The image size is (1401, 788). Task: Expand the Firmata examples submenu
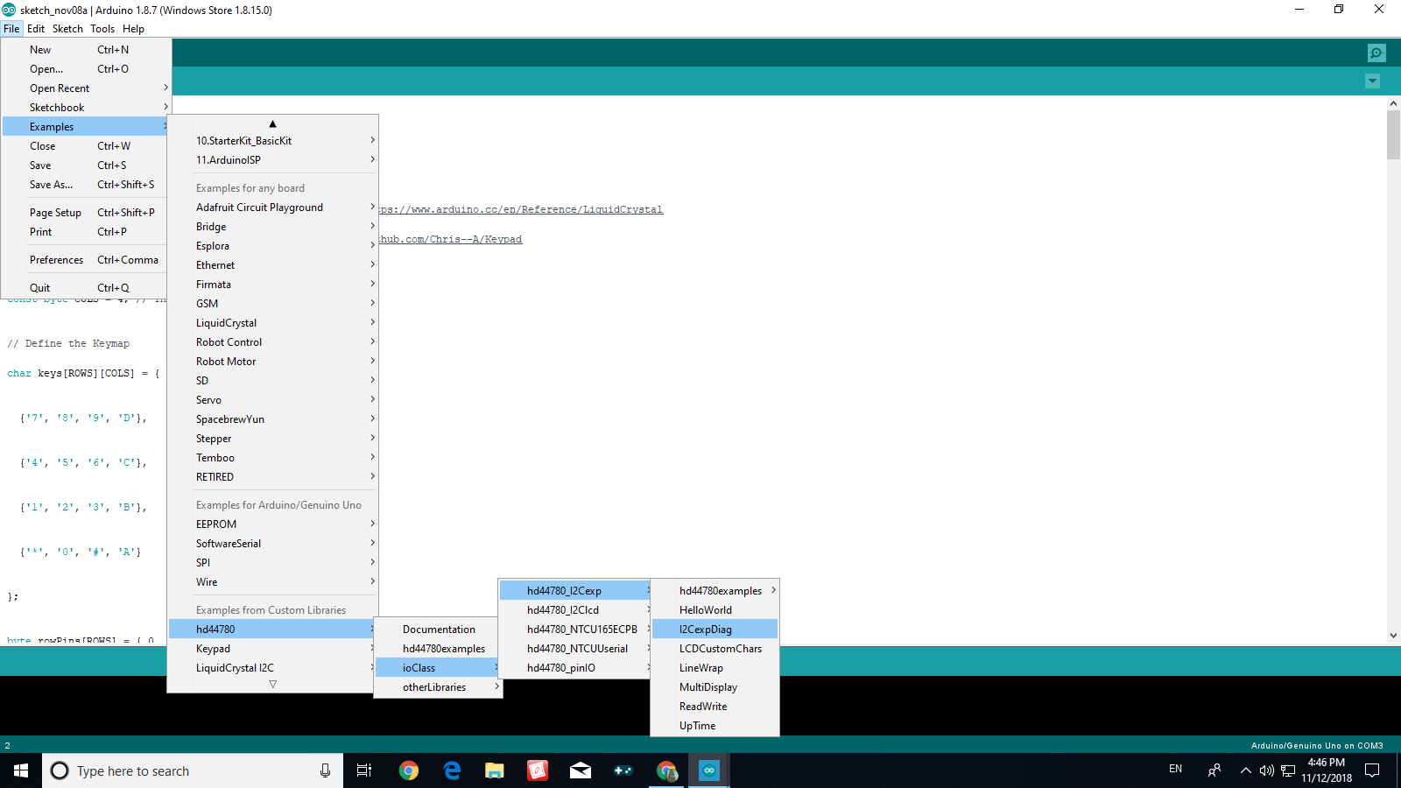[x=272, y=285]
